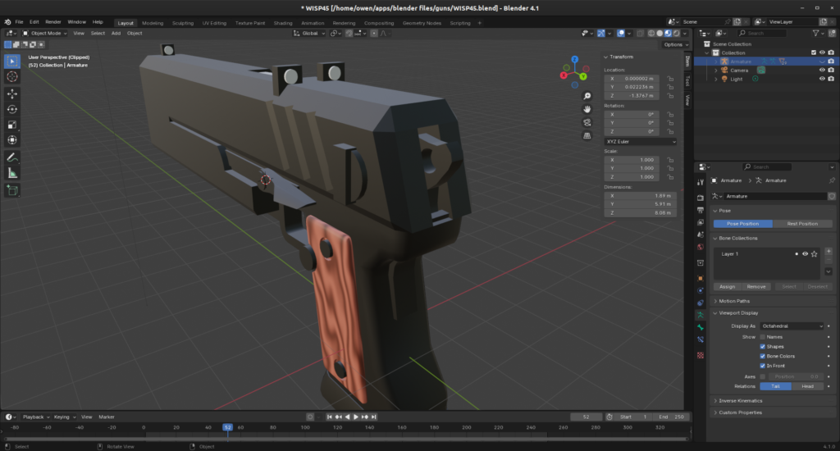The height and width of the screenshot is (451, 840).
Task: Select the Add Cube tool
Action: 12,190
